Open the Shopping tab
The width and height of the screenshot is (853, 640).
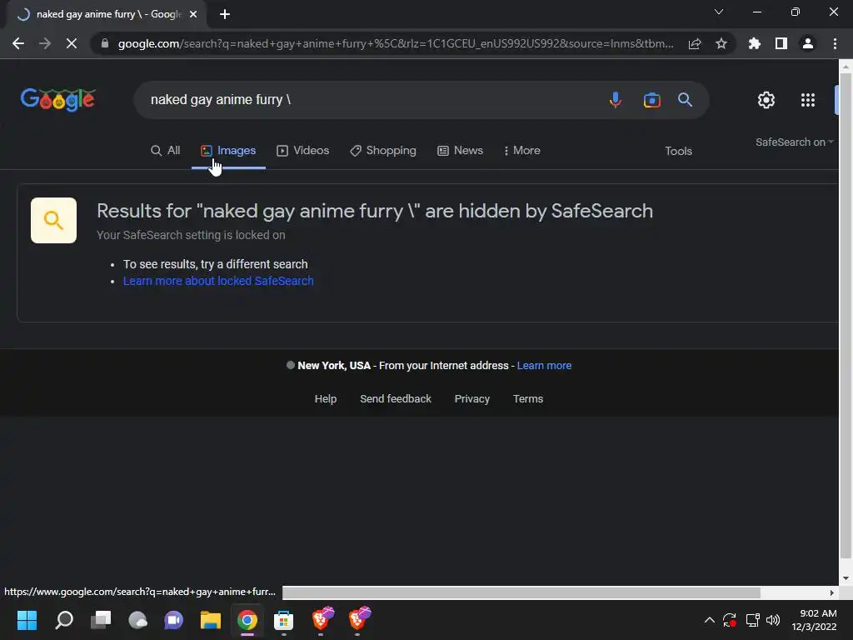click(x=383, y=151)
